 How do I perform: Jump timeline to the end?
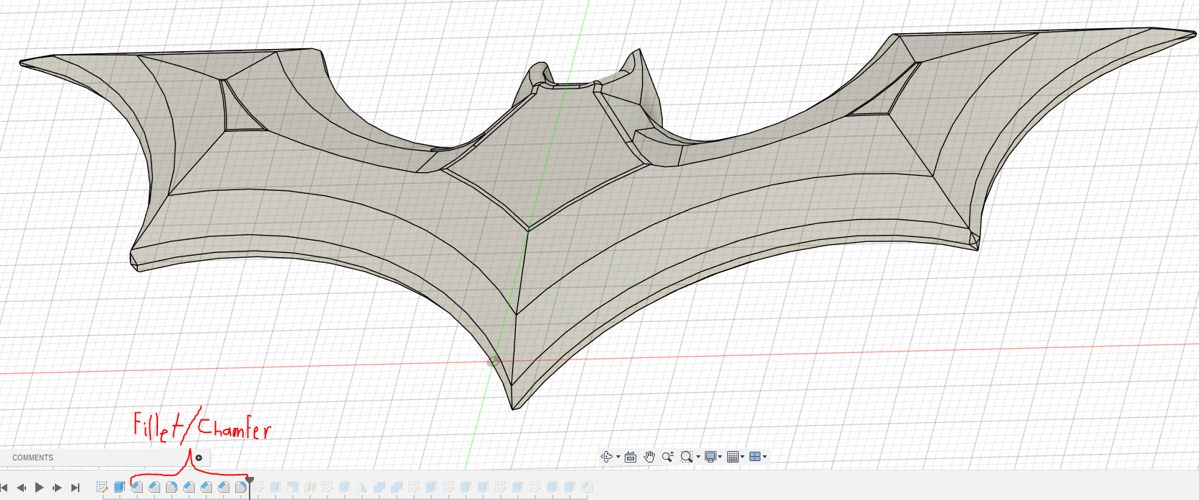click(x=75, y=488)
